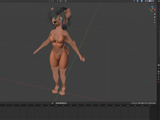160x120 pixels.
Task: Set playhead at frame 200 on ruler
Action: tap(114, 105)
